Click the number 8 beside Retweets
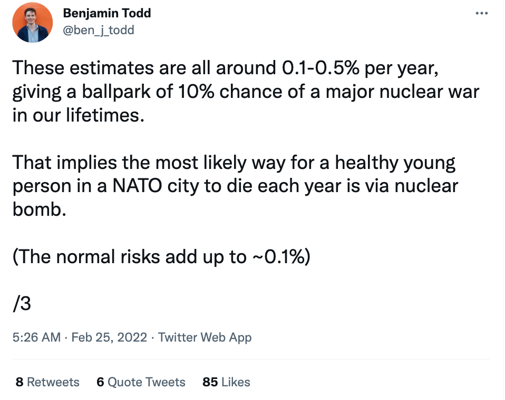 [x=20, y=382]
